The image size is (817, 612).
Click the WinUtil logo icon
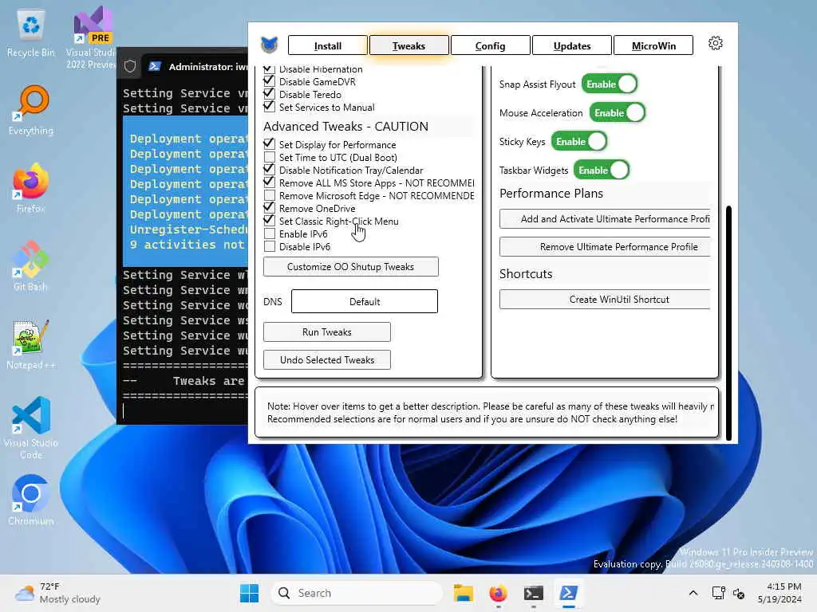coord(270,45)
